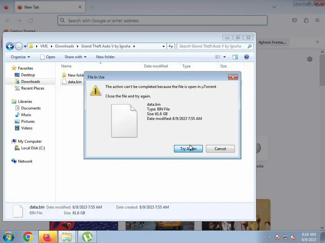Screen dimensions: 325x243
Task: Click the taskbar clock
Action: (309, 237)
